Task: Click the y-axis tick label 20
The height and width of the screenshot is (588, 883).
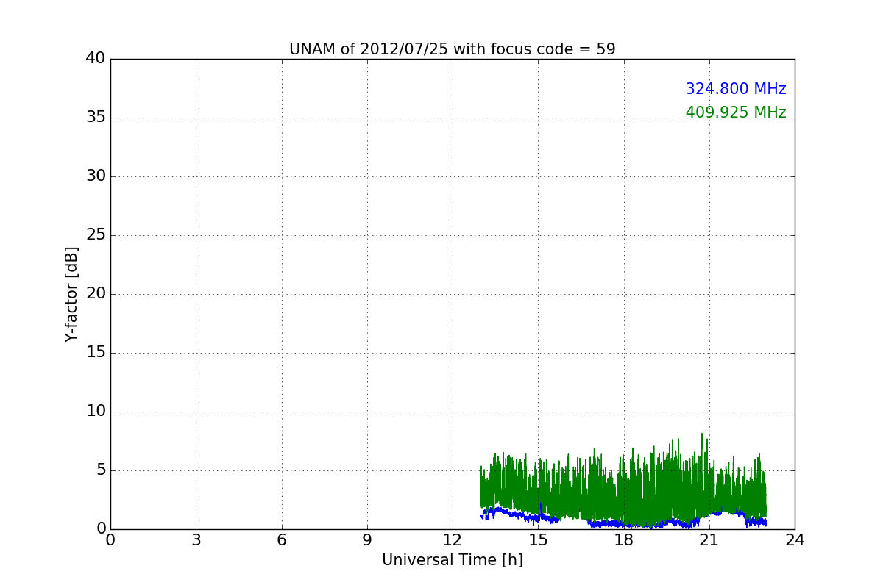Action: point(96,293)
